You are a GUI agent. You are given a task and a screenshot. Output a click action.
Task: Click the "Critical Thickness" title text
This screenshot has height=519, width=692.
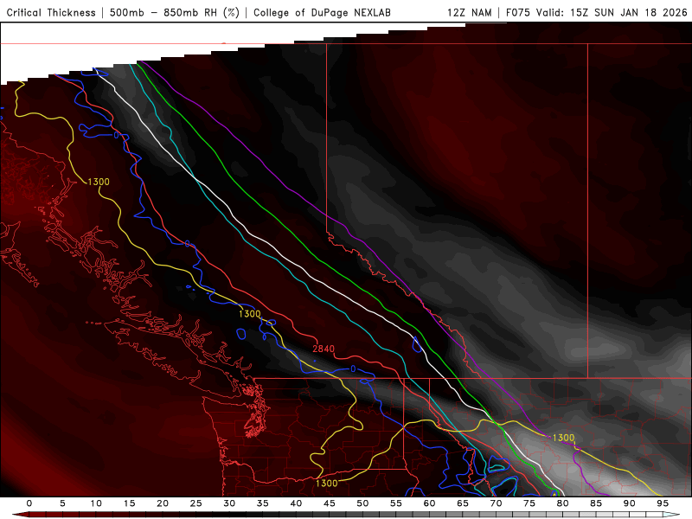51,13
